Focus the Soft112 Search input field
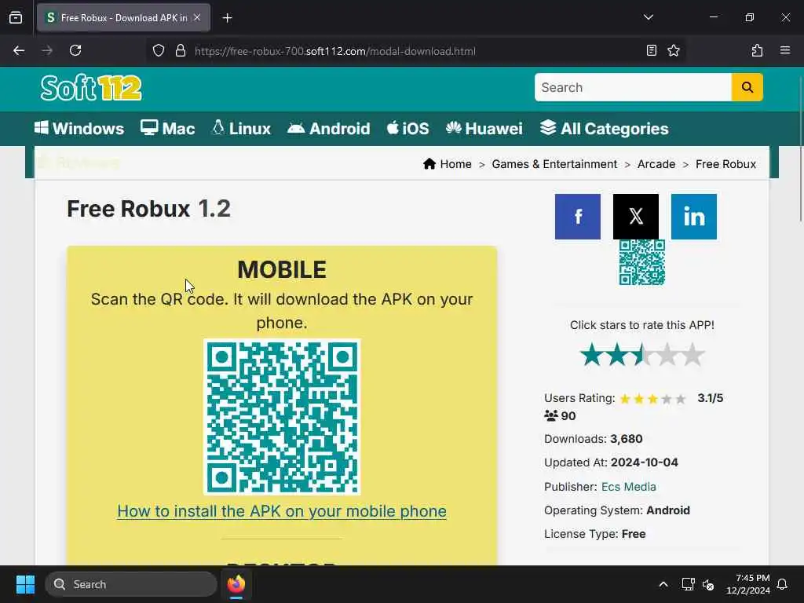The height and width of the screenshot is (603, 804). (x=633, y=87)
